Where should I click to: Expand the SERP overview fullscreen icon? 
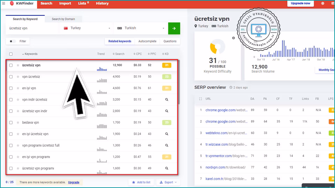[x=200, y=99]
